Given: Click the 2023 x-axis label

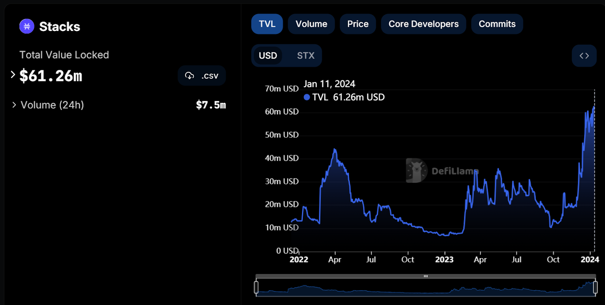Looking at the screenshot, I should click(x=444, y=259).
